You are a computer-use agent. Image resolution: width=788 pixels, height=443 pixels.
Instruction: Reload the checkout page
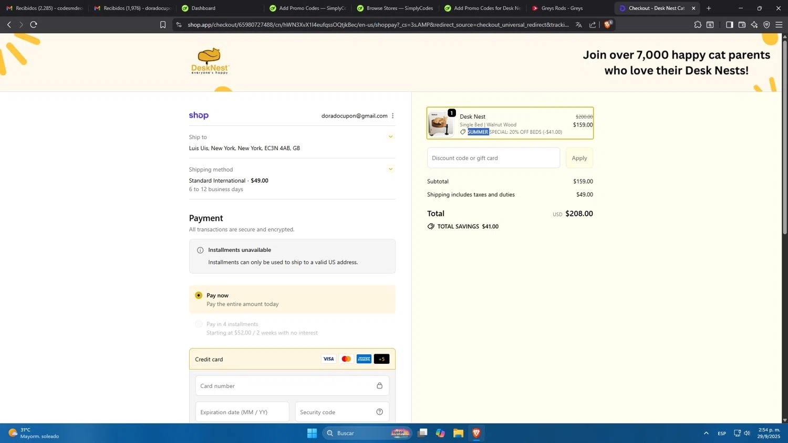click(x=34, y=25)
